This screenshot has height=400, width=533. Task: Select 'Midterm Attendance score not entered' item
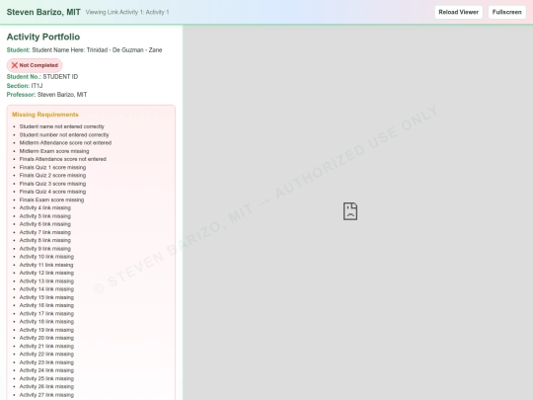[x=65, y=143]
